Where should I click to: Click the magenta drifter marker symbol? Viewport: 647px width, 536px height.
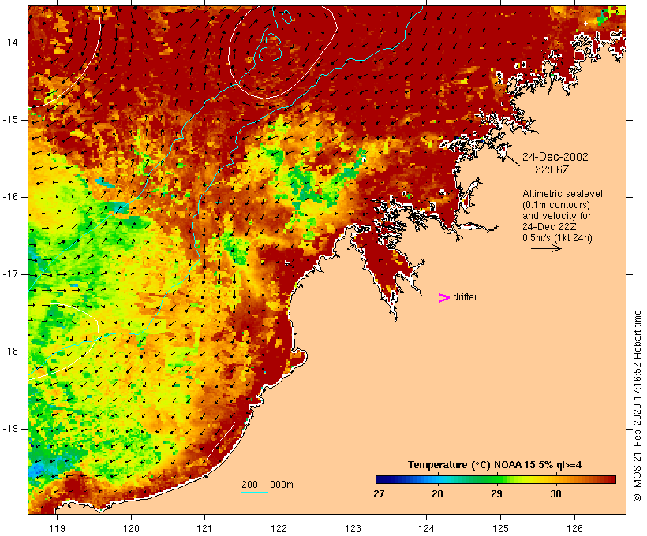coord(443,298)
